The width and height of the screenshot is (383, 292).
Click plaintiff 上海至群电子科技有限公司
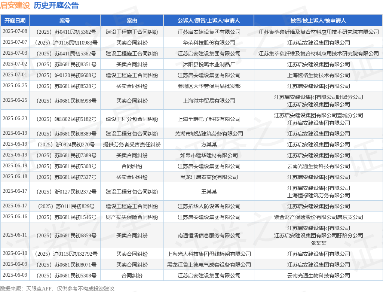209,119
